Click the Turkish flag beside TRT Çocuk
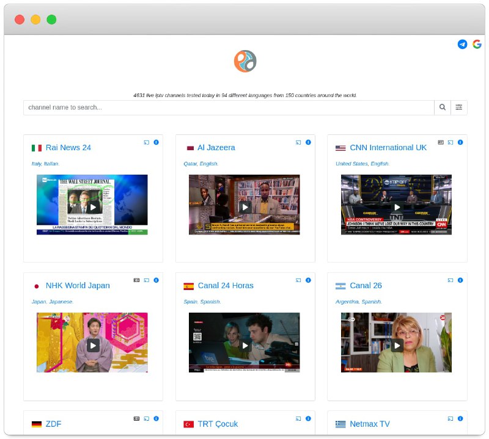Screen dimensions: 489x439 (x=189, y=424)
